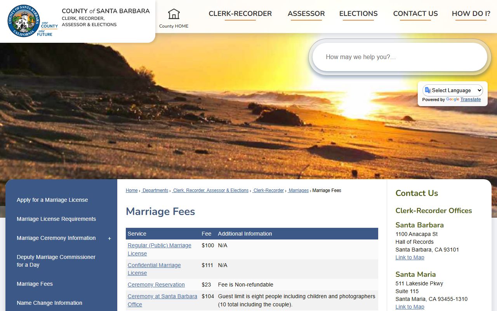The width and height of the screenshot is (497, 311).
Task: Open Ceremony at Santa Barbara Office link
Action: (162, 300)
